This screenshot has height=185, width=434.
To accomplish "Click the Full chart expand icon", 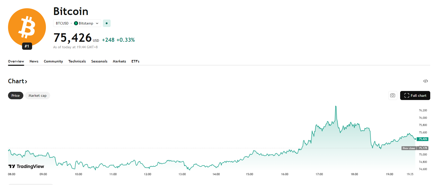I will point(407,95).
